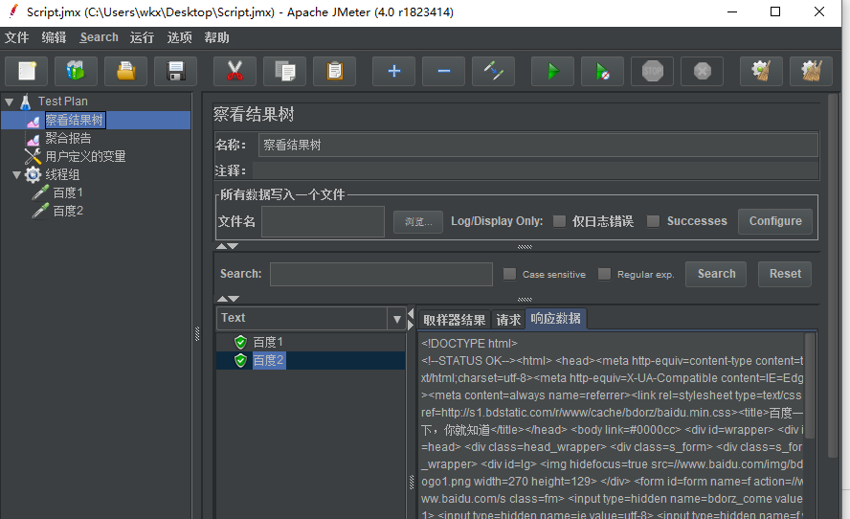Select 聚合报告 in the tree

click(x=68, y=138)
